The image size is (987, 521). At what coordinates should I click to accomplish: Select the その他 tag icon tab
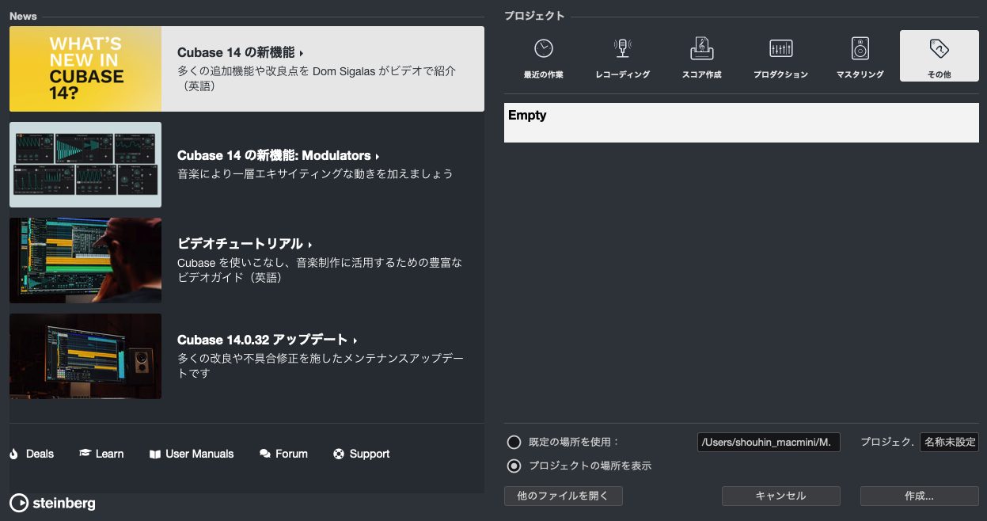tap(940, 56)
